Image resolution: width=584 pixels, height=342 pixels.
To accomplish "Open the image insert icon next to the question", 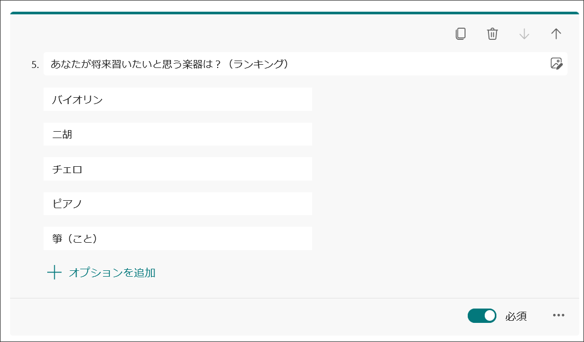I will (556, 64).
